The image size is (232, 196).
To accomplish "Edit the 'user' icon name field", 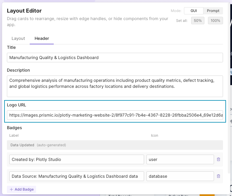I will (180, 159).
